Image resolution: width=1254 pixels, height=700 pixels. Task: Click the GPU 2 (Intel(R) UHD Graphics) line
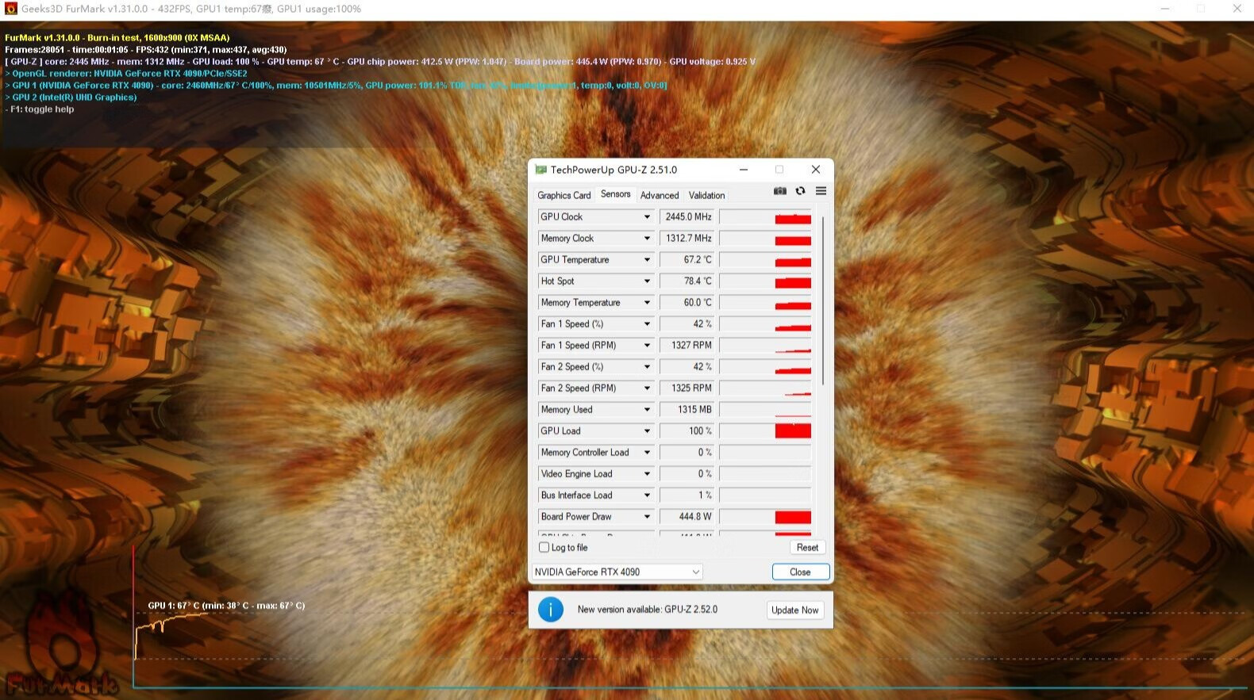pyautogui.click(x=71, y=98)
